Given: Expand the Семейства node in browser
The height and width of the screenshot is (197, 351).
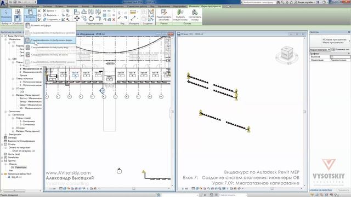Looking at the screenshot, I should tap(2, 158).
